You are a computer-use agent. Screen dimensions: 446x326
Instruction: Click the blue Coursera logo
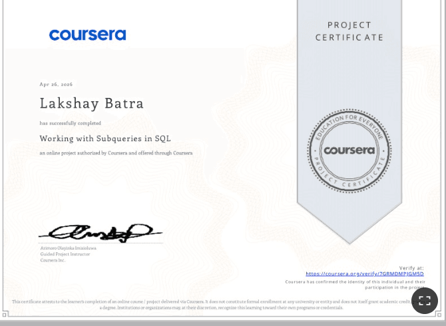(x=88, y=35)
